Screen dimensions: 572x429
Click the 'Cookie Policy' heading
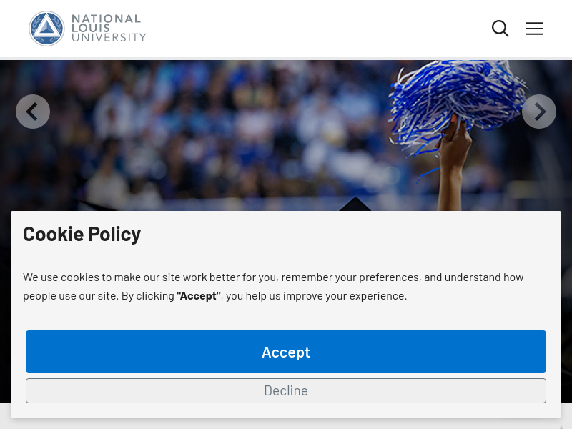coord(82,234)
